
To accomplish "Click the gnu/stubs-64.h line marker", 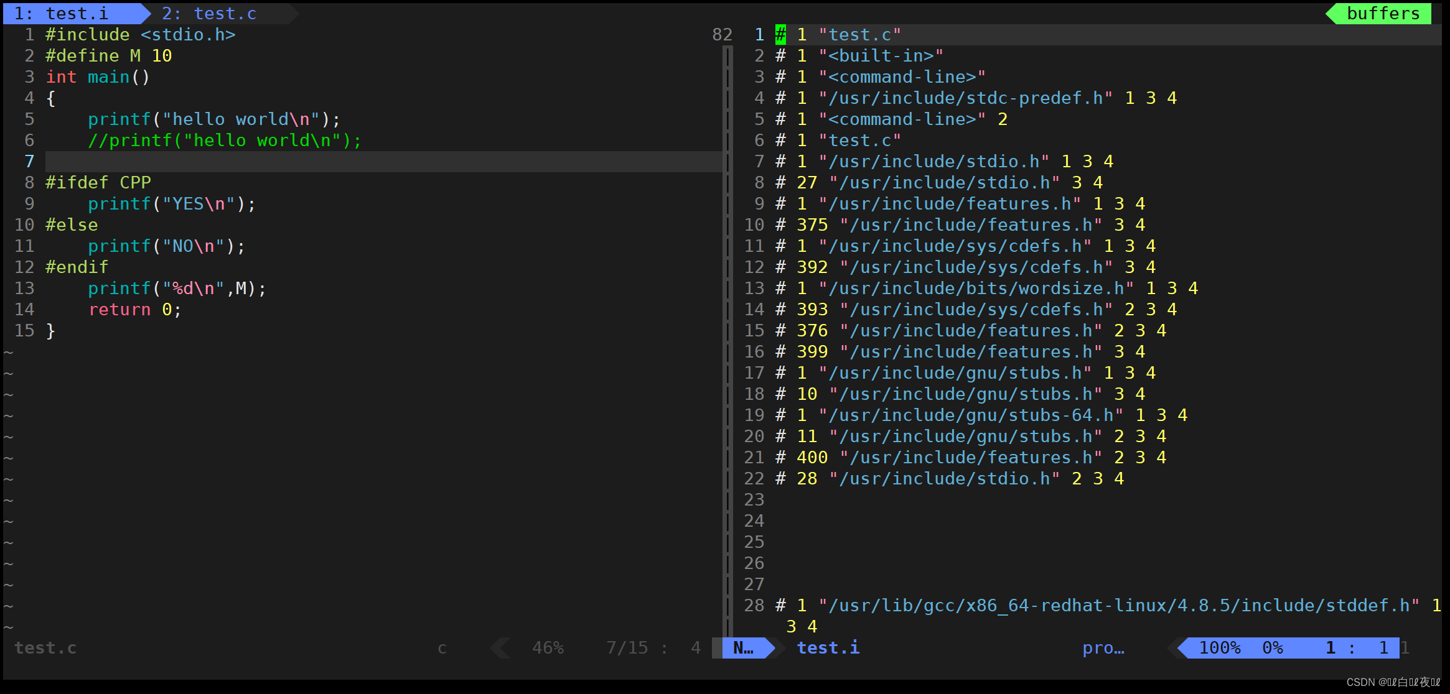I will 982,415.
